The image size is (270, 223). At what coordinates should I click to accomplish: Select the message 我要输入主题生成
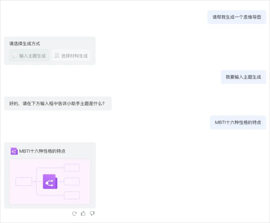(243, 77)
